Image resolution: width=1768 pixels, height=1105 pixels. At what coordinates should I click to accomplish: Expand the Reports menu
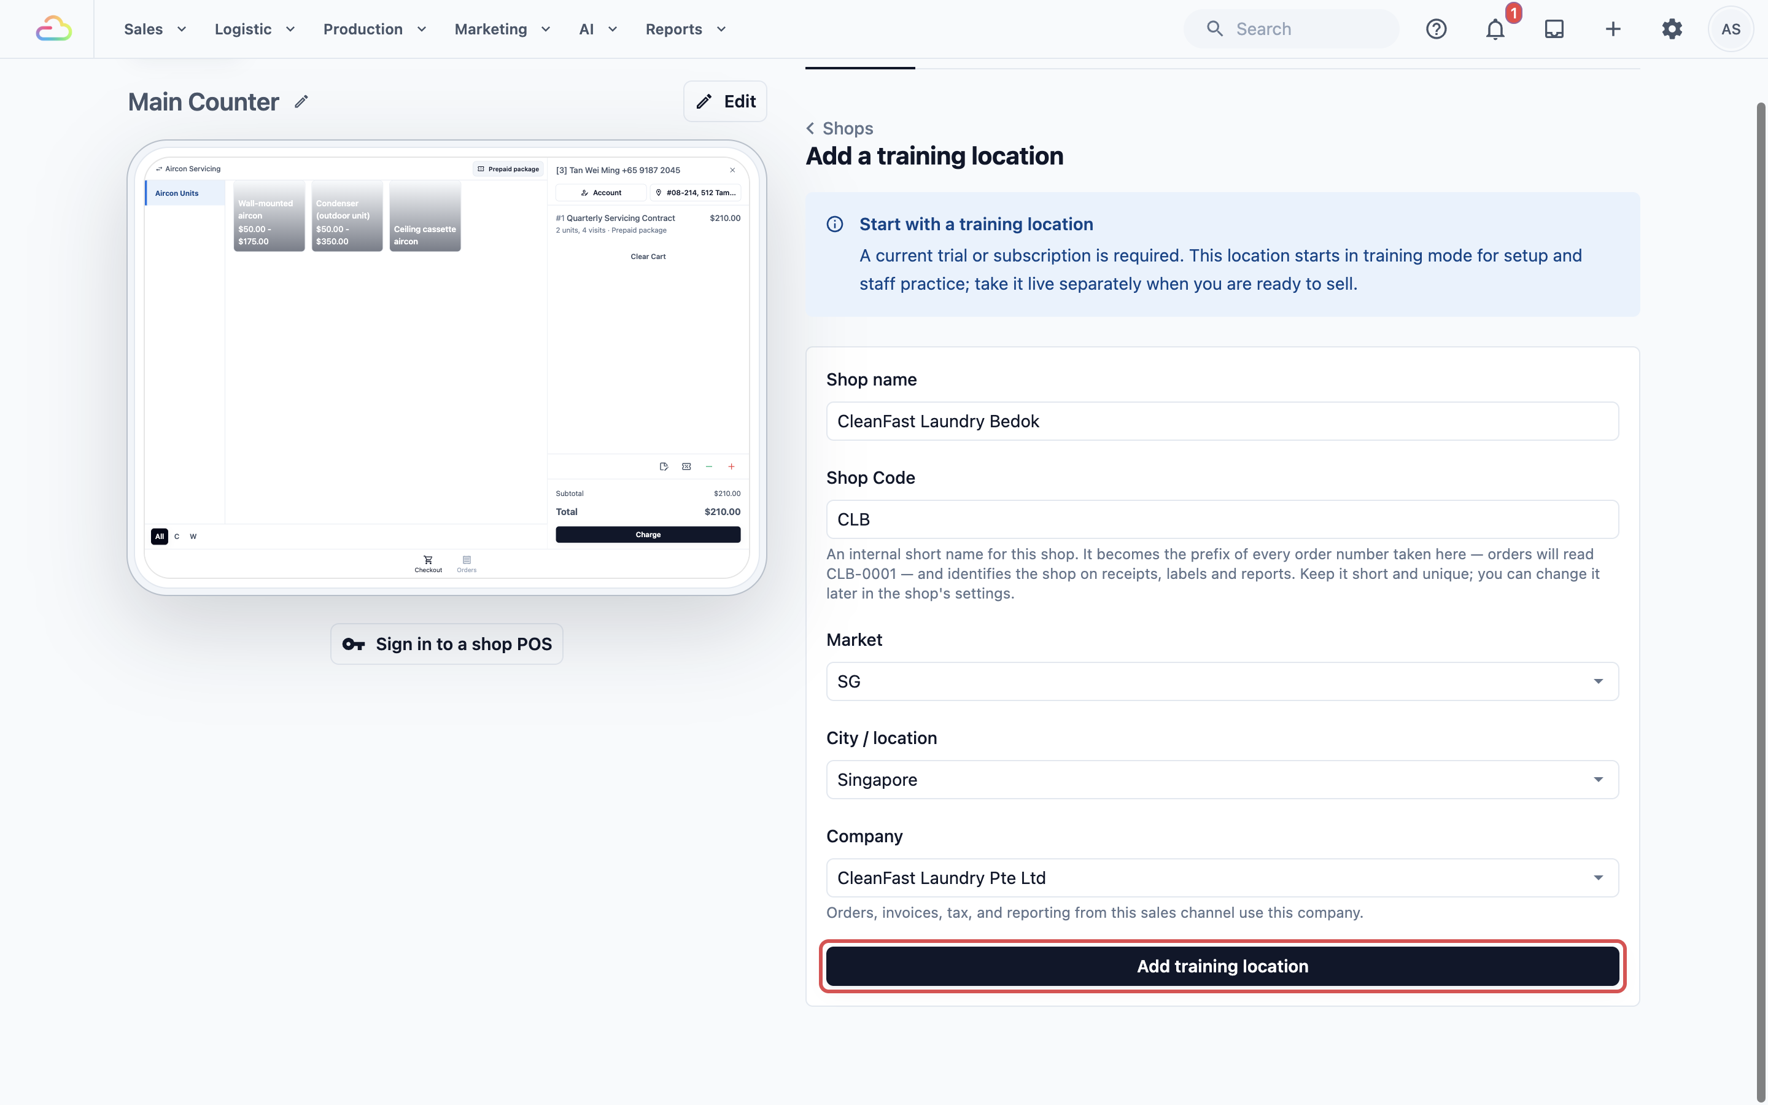[685, 29]
